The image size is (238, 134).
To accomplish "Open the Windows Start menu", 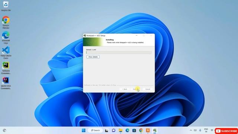I will click(x=83, y=130).
